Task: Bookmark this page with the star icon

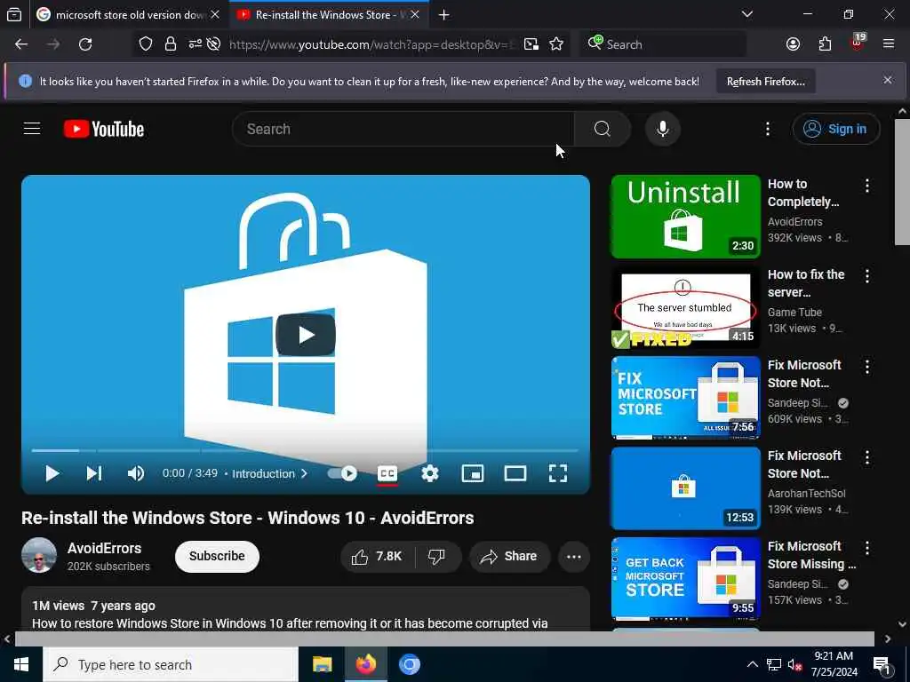Action: pyautogui.click(x=556, y=44)
